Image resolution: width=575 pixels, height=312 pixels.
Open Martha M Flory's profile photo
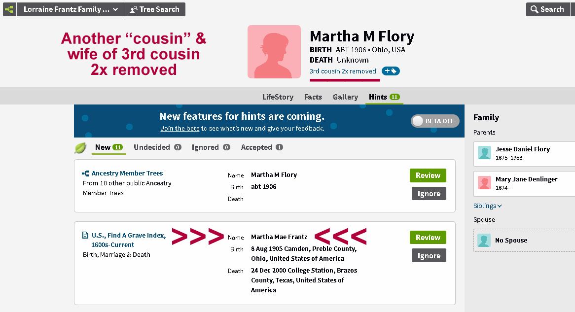274,52
